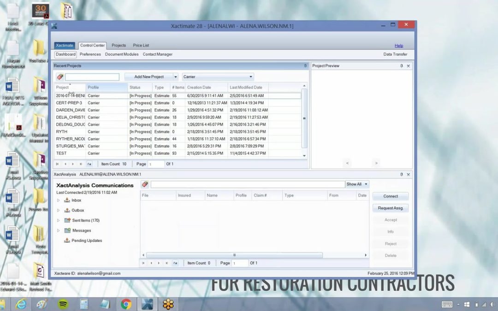Select the RYTHER_NICOL project row

tap(178, 139)
